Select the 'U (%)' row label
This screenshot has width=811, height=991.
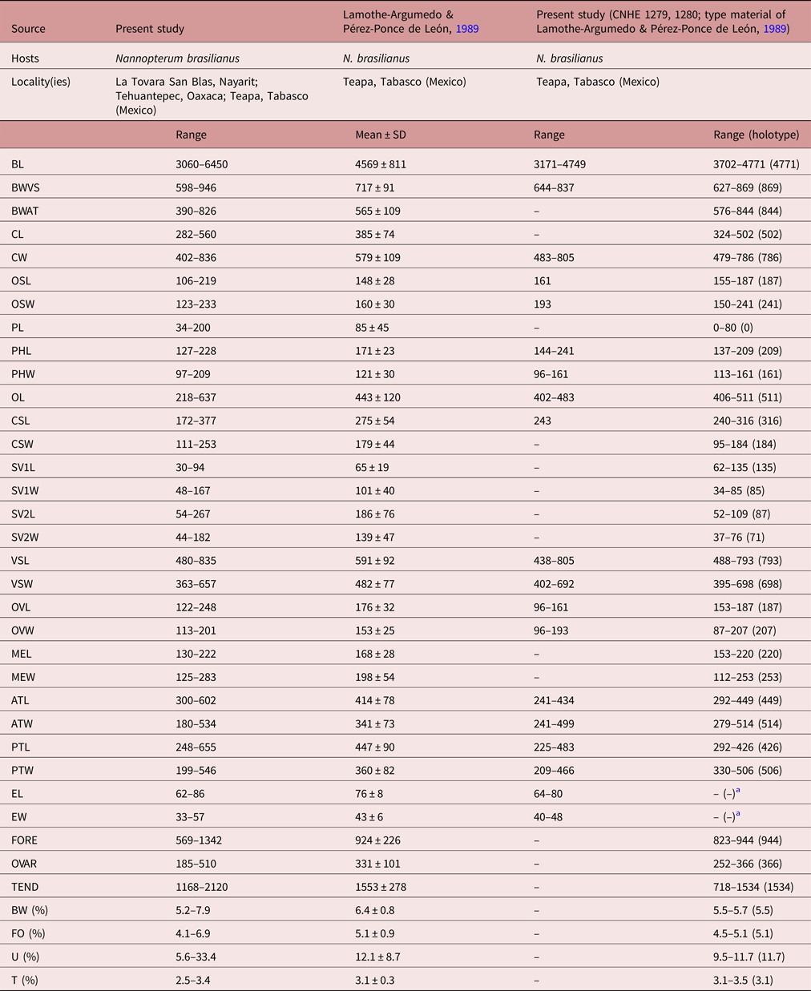(x=26, y=957)
